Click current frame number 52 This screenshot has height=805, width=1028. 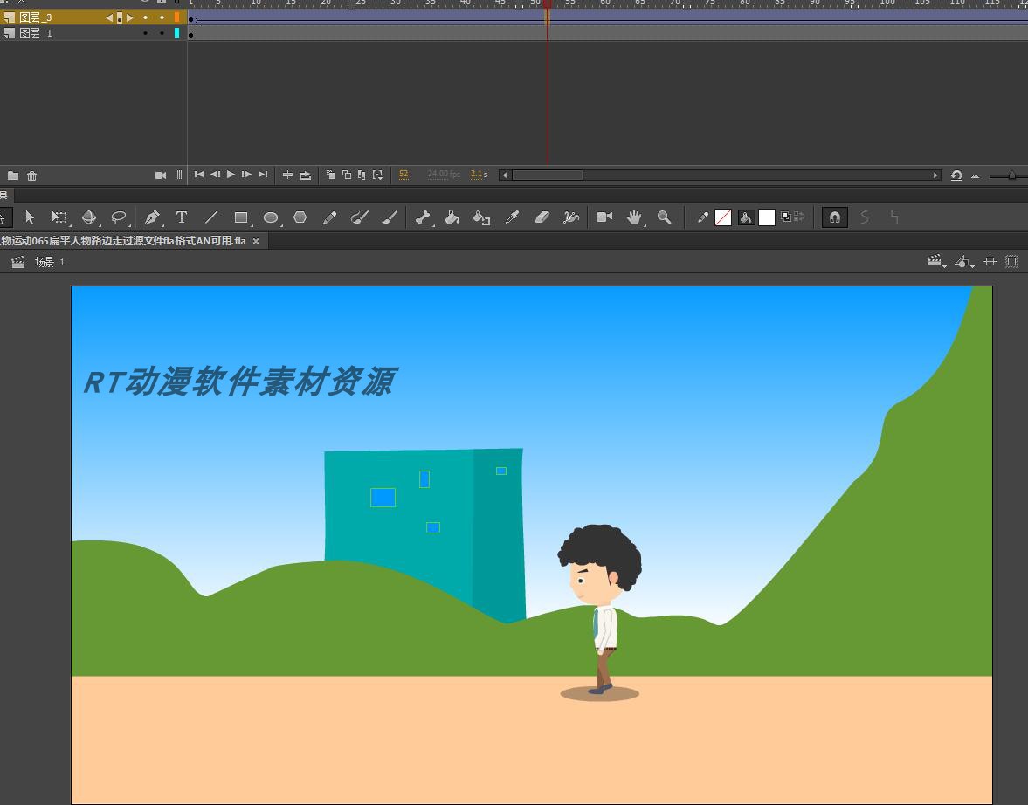[404, 175]
